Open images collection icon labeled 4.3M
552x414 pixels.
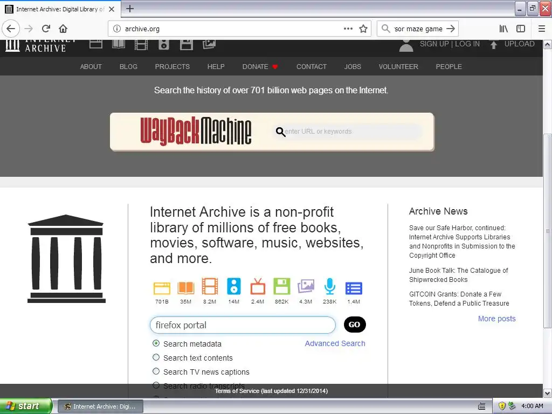306,286
